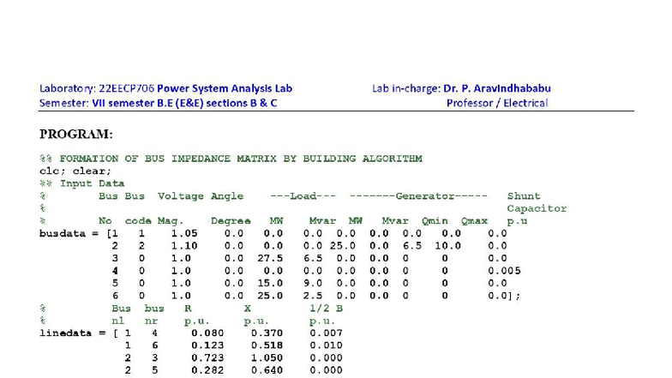672x378 pixels.
Task: Click the 'Qmin' column header
Action: coord(435,221)
